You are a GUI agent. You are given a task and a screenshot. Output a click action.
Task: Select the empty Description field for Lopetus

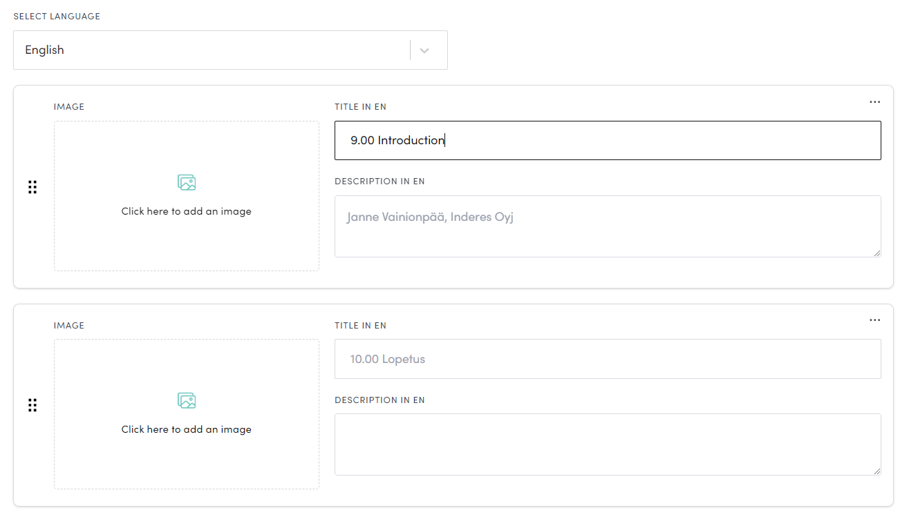click(607, 444)
